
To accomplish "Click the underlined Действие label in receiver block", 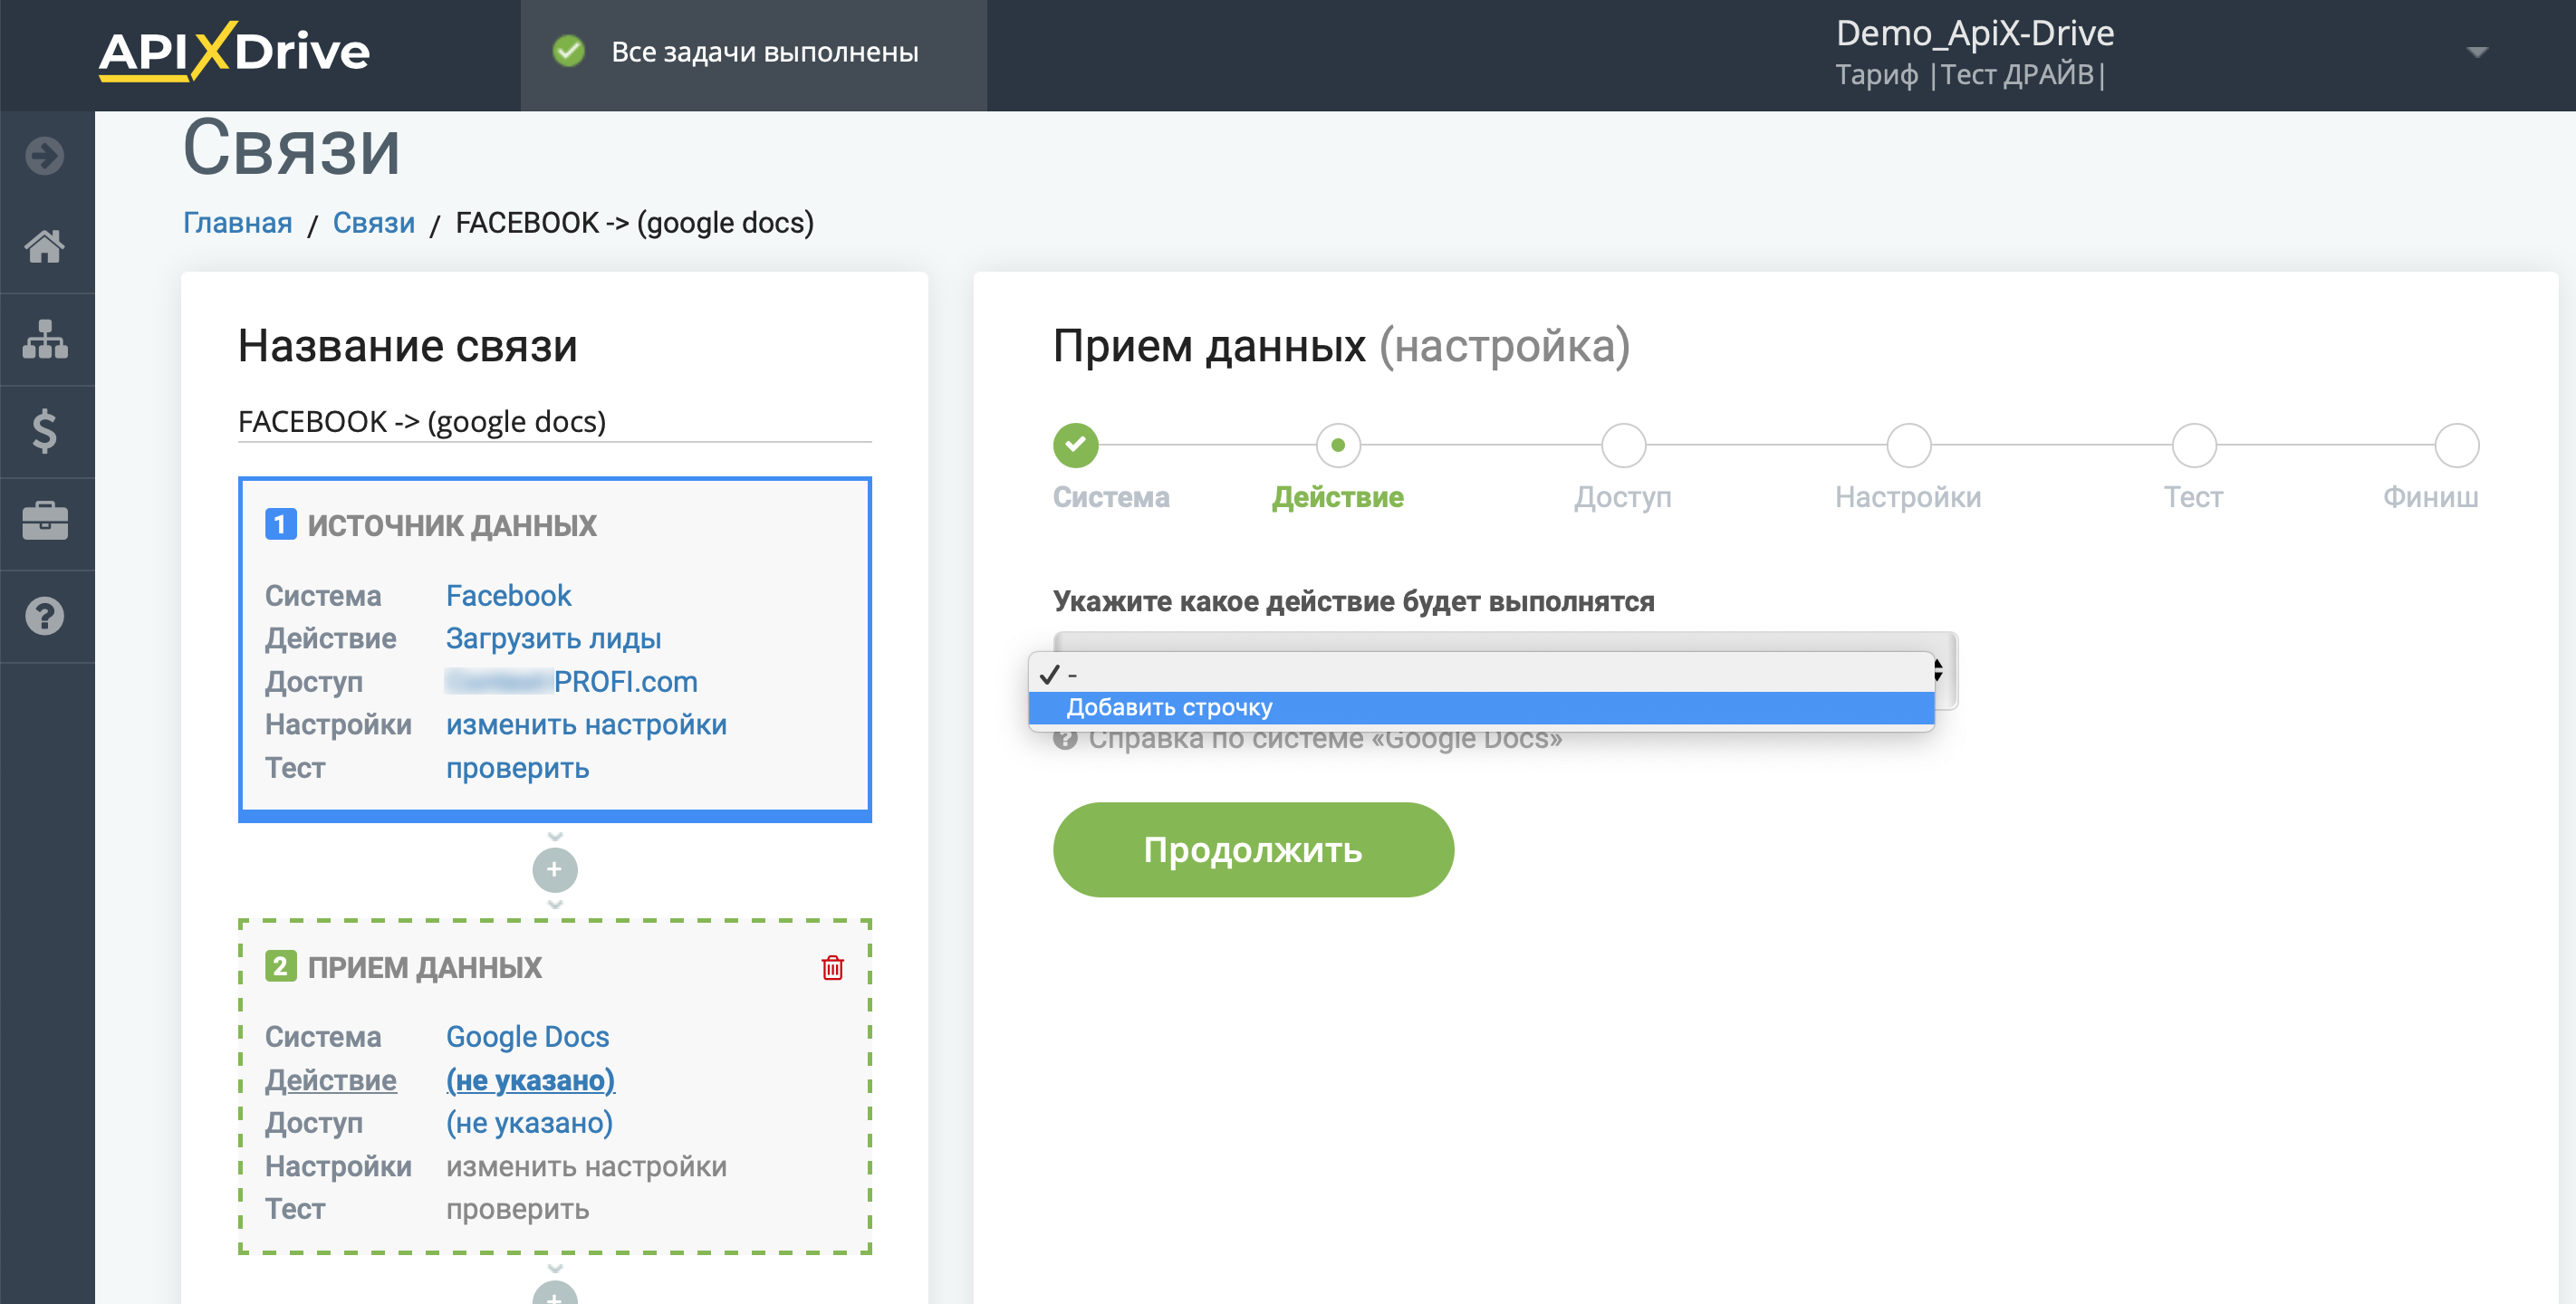I will coord(331,1080).
